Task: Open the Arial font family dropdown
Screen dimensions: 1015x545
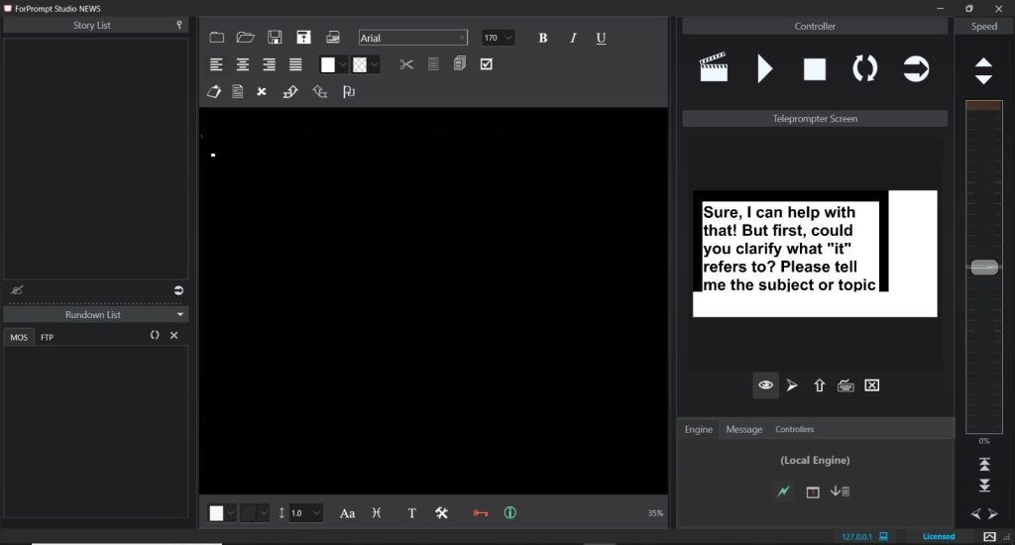Action: coord(412,38)
